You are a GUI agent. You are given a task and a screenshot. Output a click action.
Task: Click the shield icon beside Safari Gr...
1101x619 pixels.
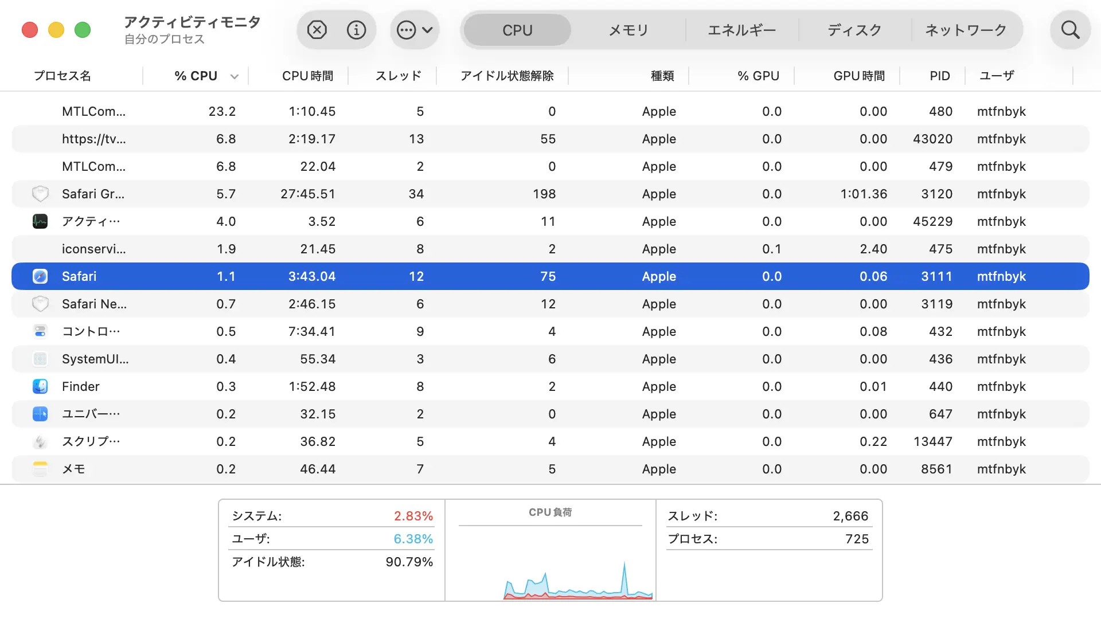point(40,194)
